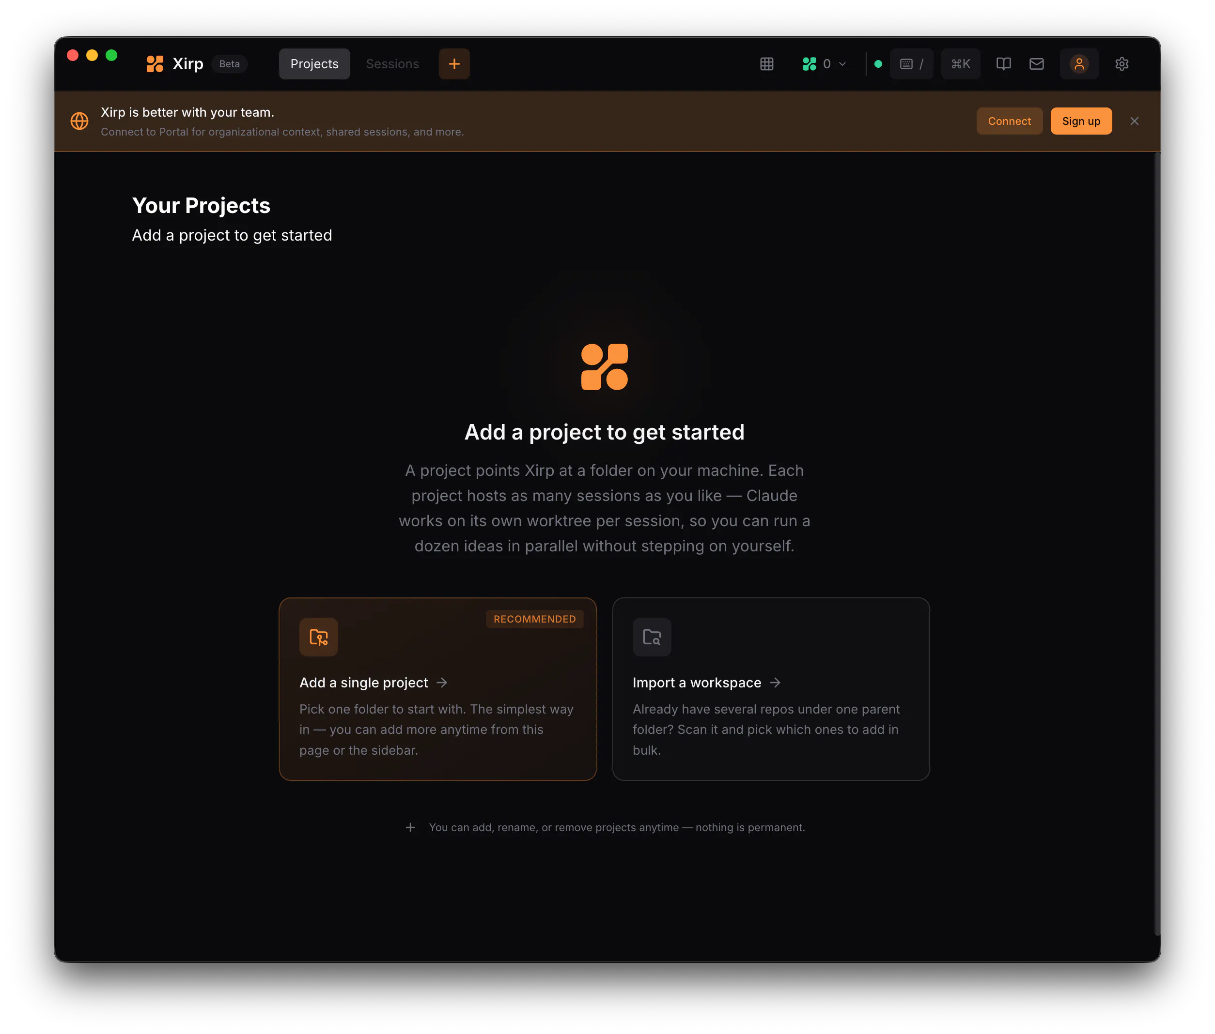The width and height of the screenshot is (1215, 1034).
Task: Open the user profile avatar
Action: [1078, 64]
